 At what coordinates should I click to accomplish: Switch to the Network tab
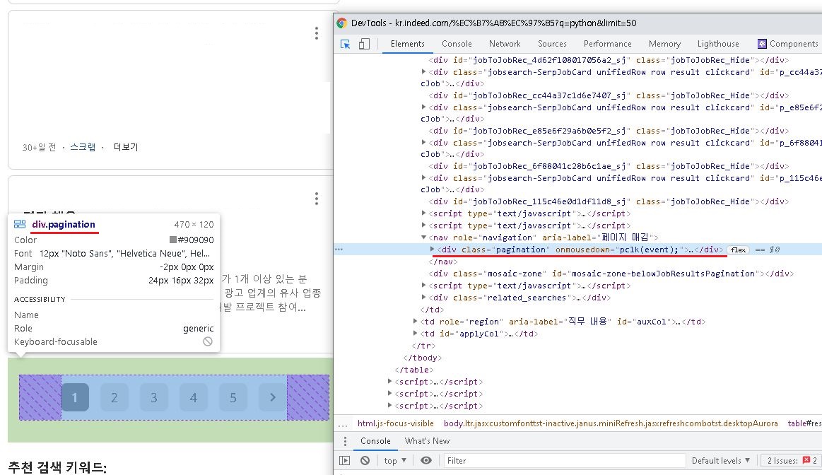(505, 44)
